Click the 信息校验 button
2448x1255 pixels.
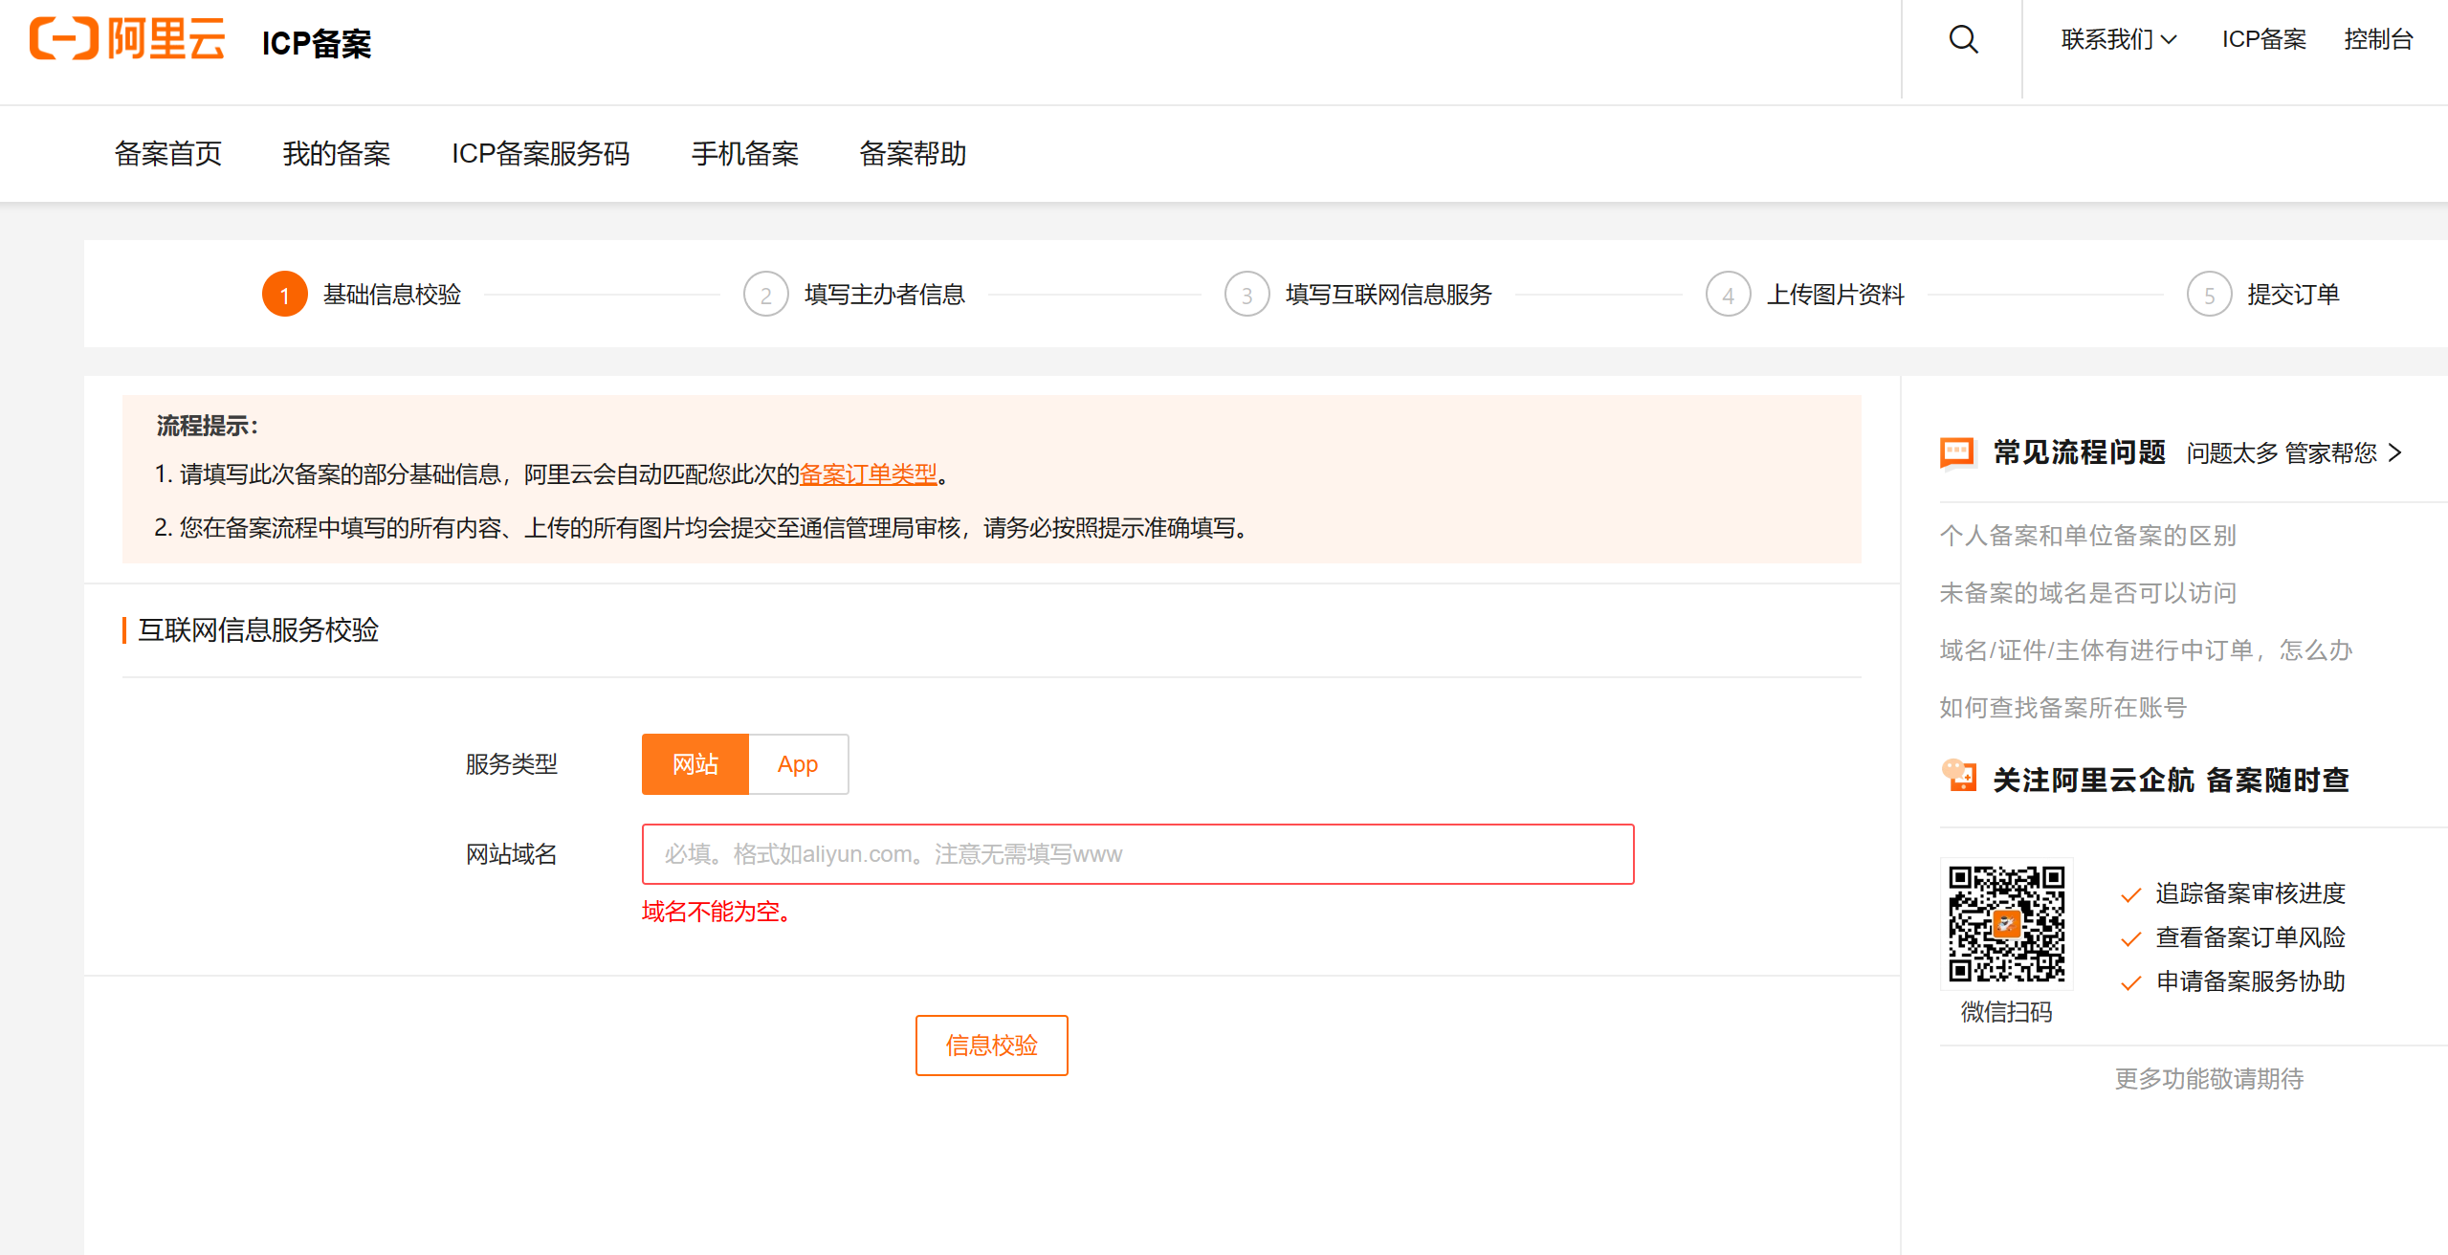[x=991, y=1046]
